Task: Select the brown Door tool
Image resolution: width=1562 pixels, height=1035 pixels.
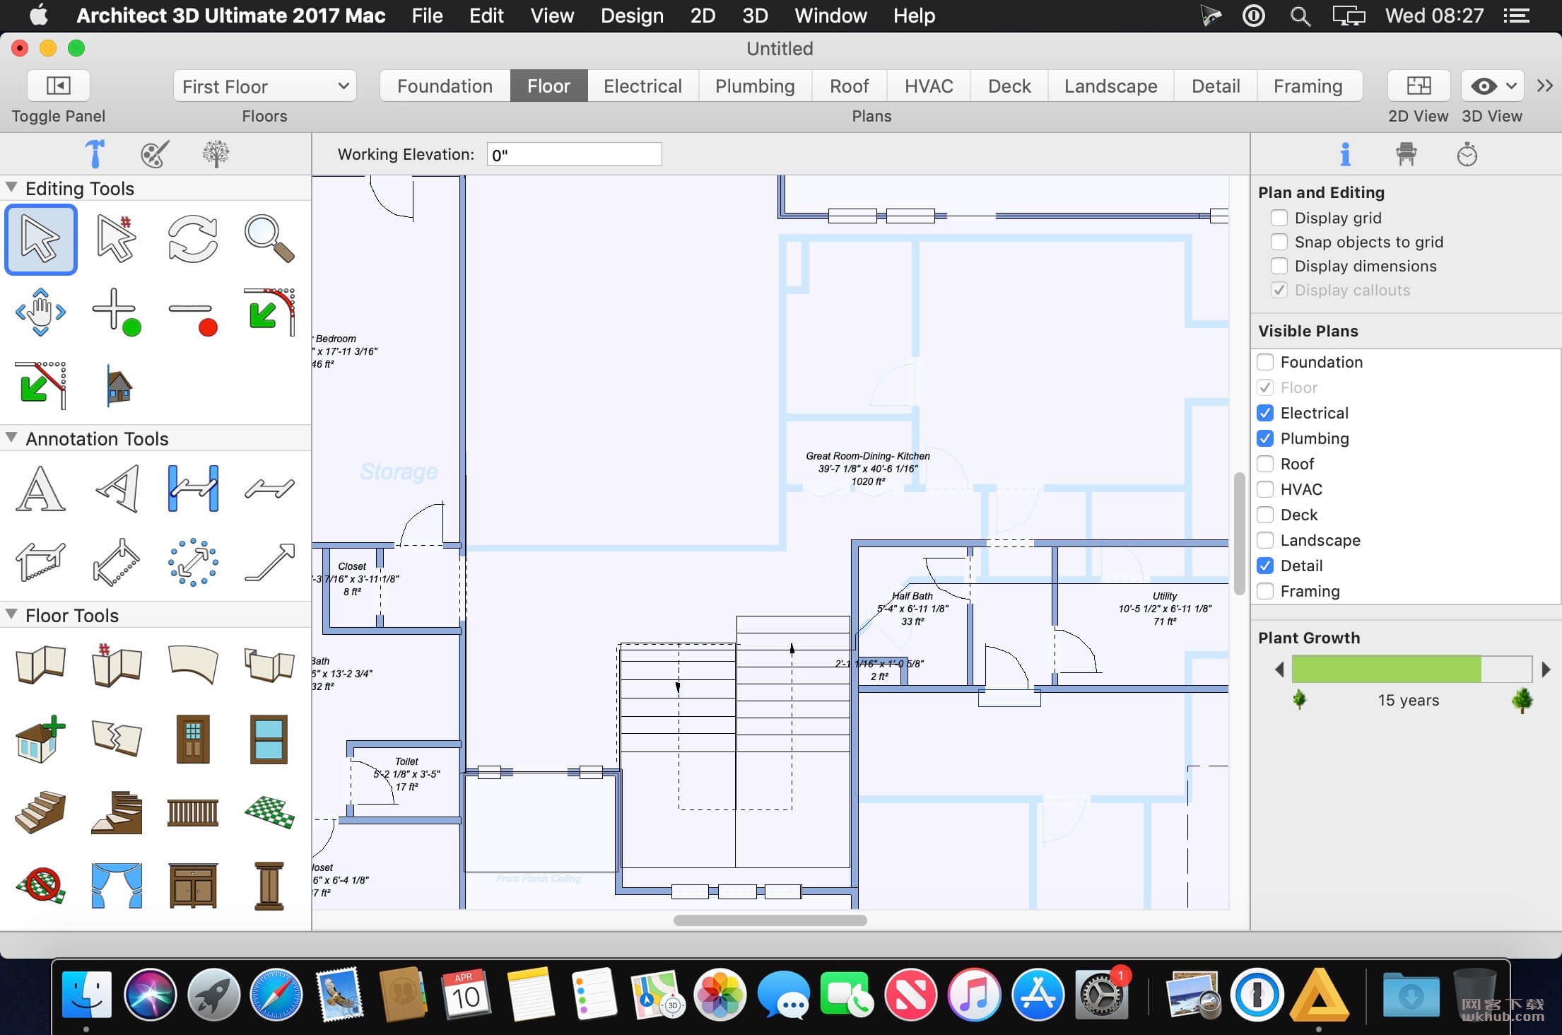Action: point(192,739)
